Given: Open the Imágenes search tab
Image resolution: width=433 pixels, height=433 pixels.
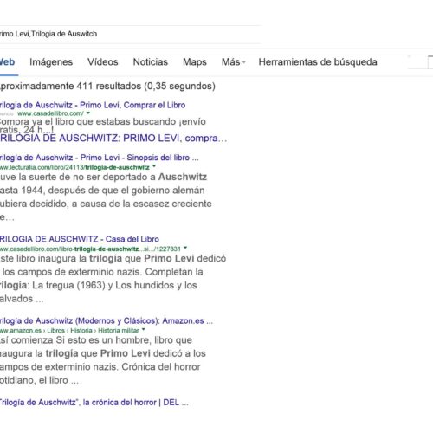Looking at the screenshot, I should click(x=51, y=62).
